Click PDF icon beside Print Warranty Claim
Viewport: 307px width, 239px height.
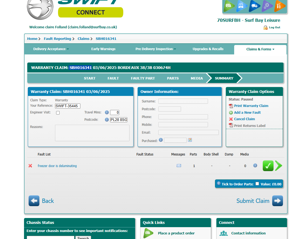231,106
